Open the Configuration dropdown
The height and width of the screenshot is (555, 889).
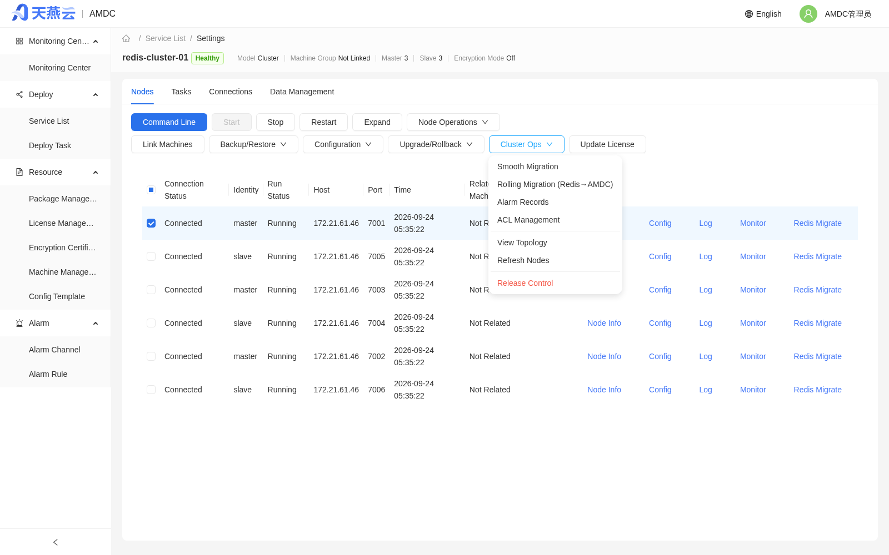click(x=343, y=144)
